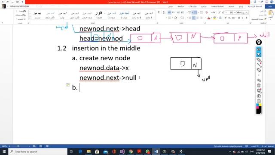Open the paragraph settings dialog launcher

(x=157, y=23)
